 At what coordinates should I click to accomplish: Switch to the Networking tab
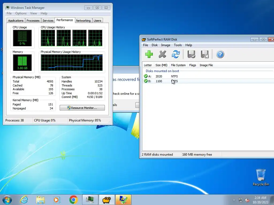coord(83,21)
